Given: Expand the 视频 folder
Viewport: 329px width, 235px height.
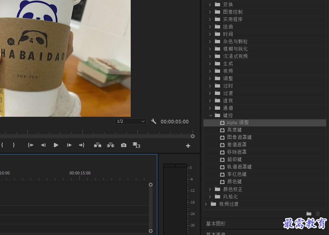Looking at the screenshot, I should coord(210,71).
